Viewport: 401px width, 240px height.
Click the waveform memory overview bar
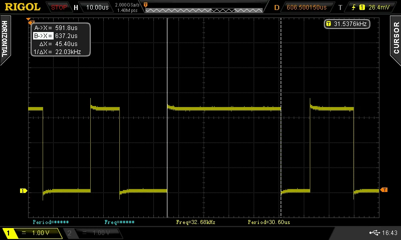click(x=204, y=10)
